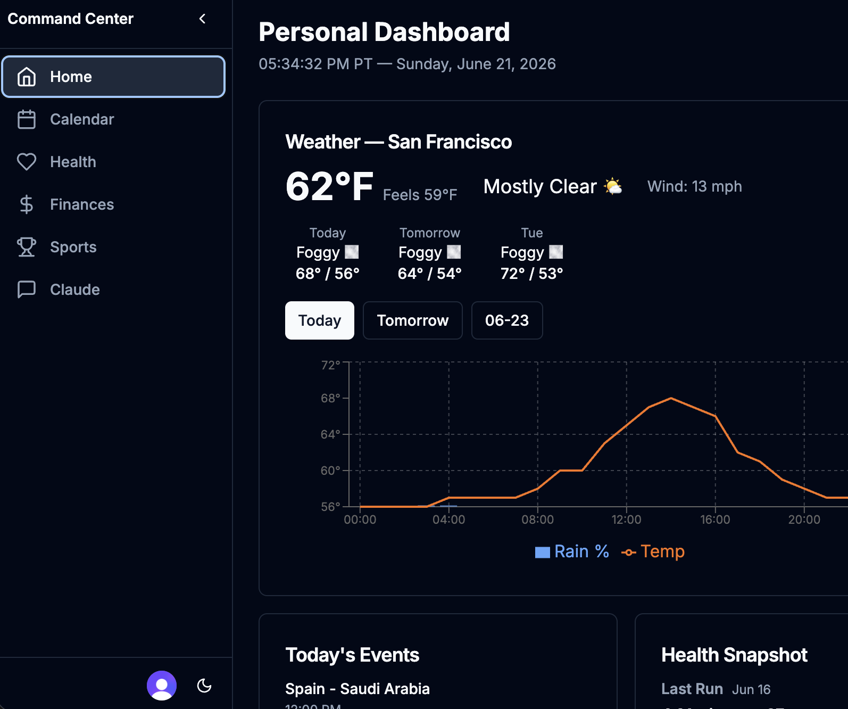Viewport: 848px width, 709px height.
Task: Click the Today 68° / 56° forecast
Action: [x=328, y=274]
